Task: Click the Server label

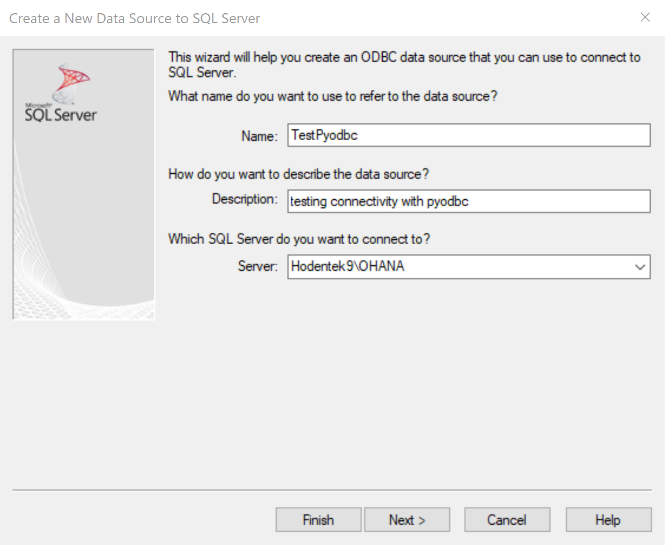Action: pos(256,266)
